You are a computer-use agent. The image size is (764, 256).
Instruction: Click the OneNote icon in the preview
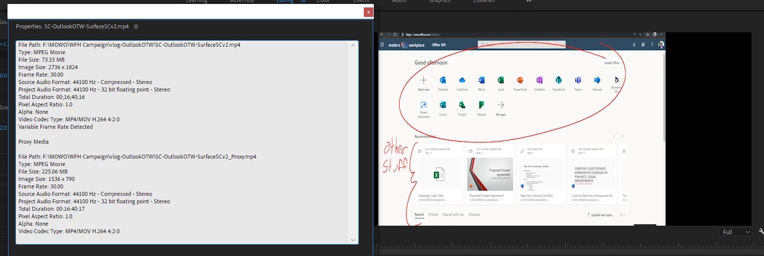click(x=539, y=80)
